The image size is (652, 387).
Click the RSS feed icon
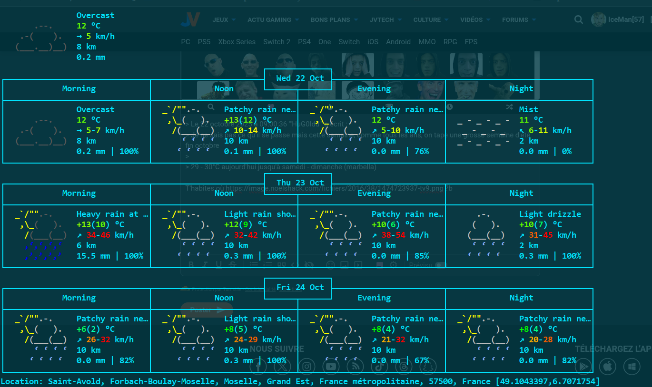point(356,366)
